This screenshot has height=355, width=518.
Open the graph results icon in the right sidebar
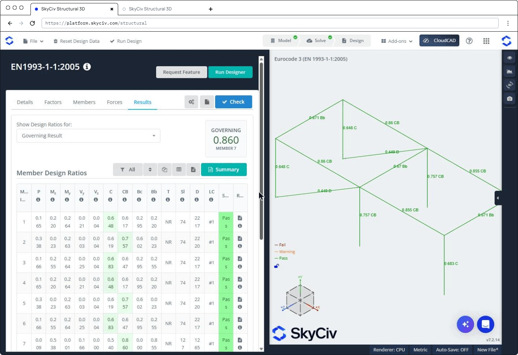coord(509,71)
